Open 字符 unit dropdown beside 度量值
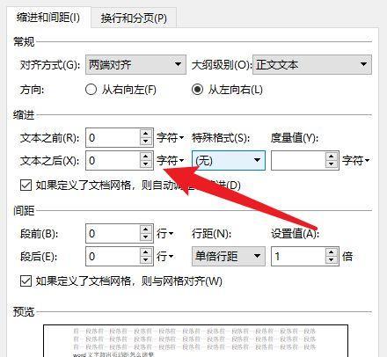Viewport: 387px width, 357px height. tap(355, 160)
